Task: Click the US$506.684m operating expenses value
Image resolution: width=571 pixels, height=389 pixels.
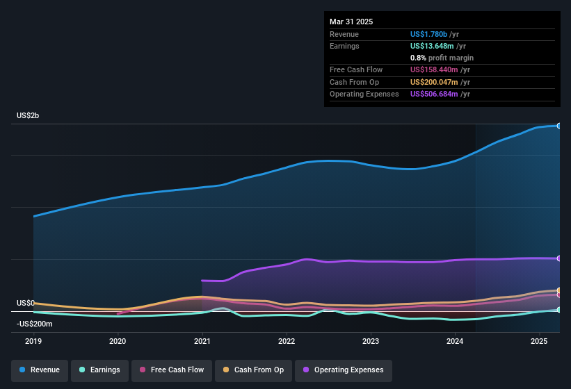Action: (434, 94)
